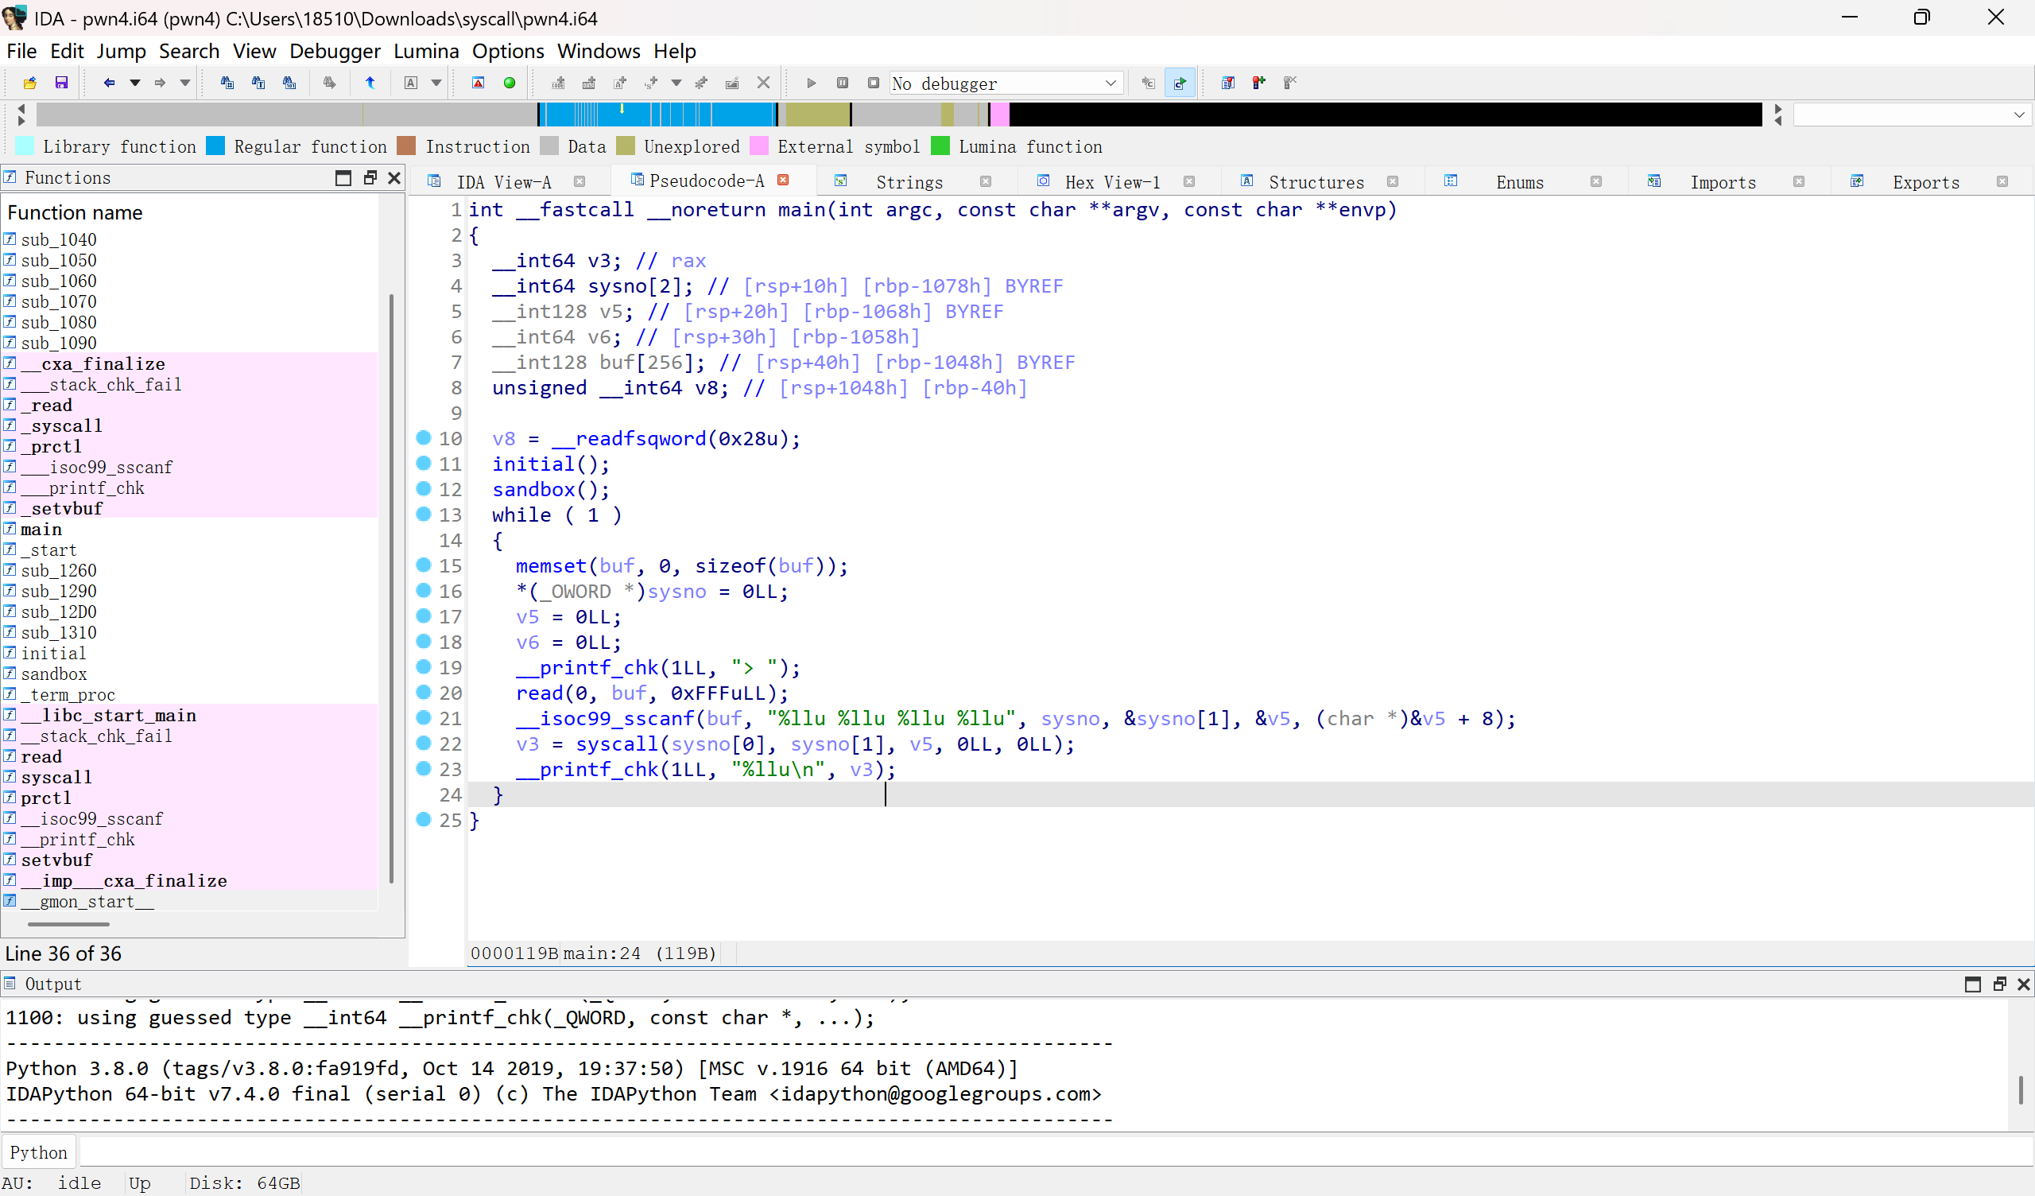Click the boxed letter A toolbar icon
This screenshot has height=1196, width=2035.
point(411,83)
